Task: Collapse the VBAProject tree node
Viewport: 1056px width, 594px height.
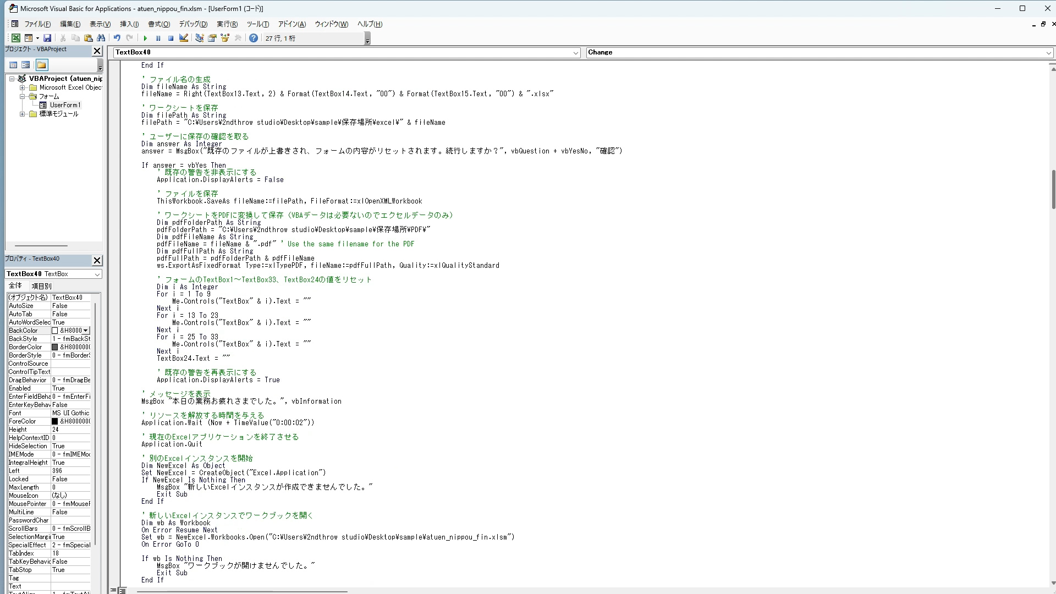Action: [12, 79]
